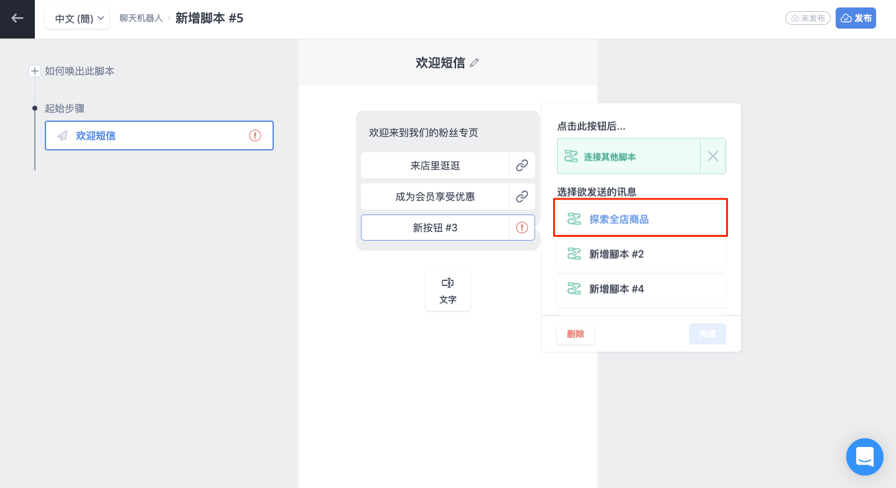
Task: Select the 欢迎短信 step in sidebar
Action: point(159,136)
